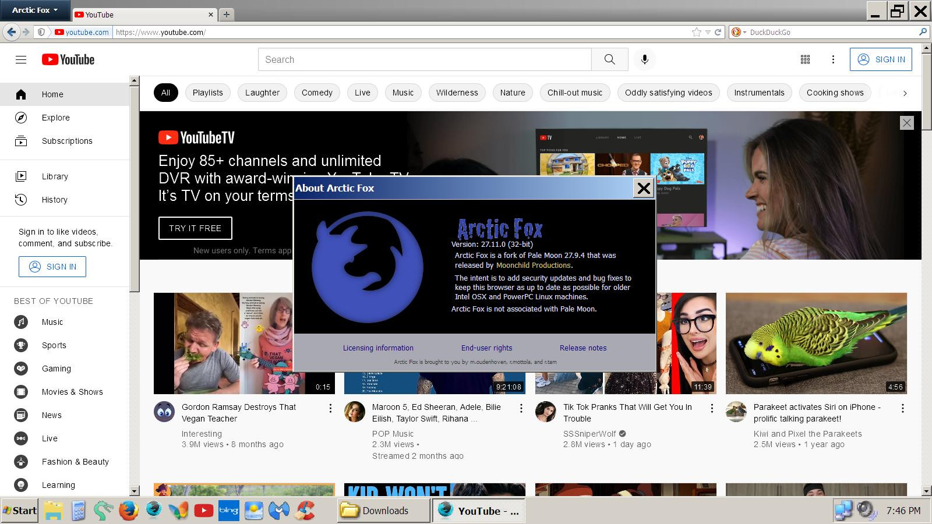Go to Home in sidebar
This screenshot has height=524, width=932.
[65, 94]
